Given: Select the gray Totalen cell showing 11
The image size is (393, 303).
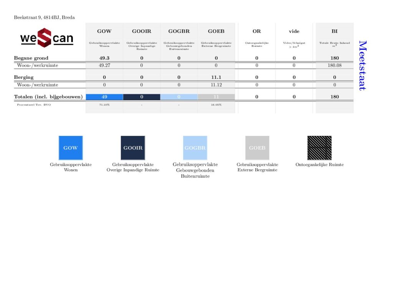Looking at the screenshot, I should pos(216,97).
